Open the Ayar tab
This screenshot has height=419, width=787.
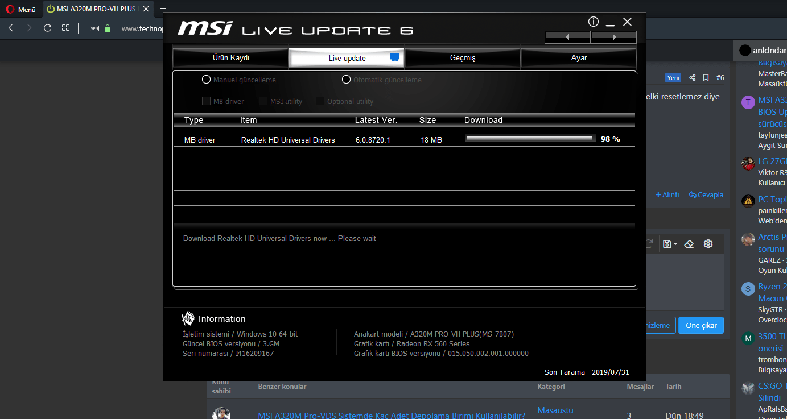click(579, 58)
